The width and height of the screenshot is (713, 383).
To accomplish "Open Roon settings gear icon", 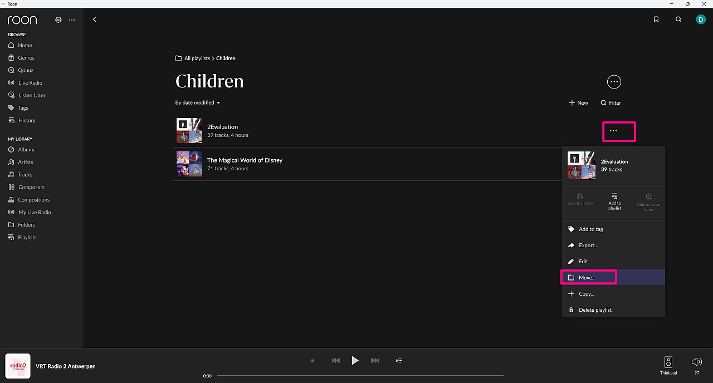I will tap(58, 20).
